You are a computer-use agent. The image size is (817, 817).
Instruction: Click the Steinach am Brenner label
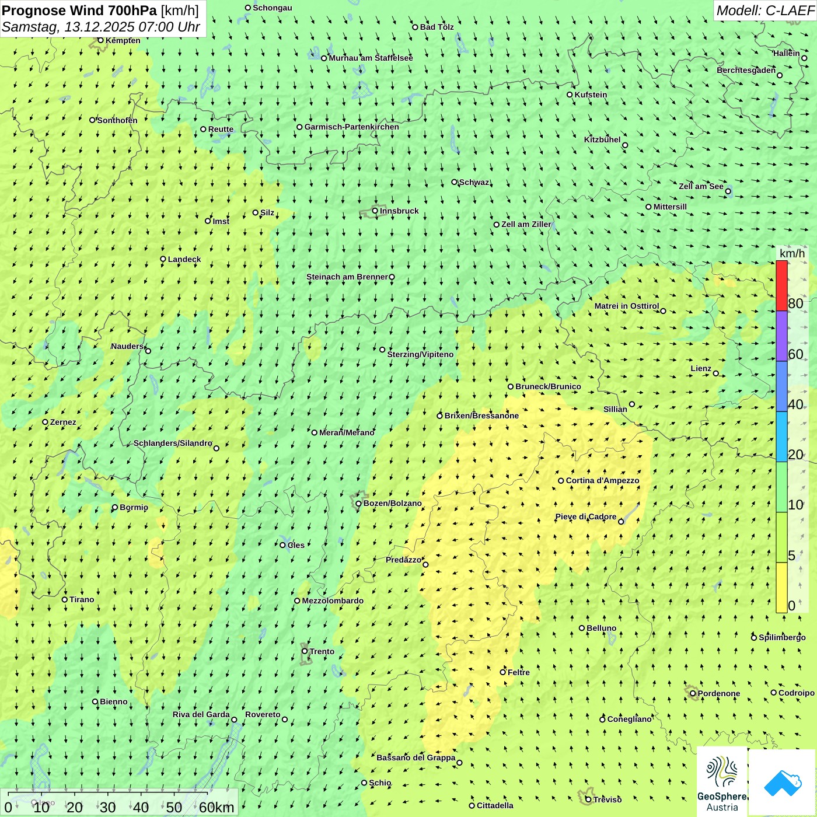point(347,277)
